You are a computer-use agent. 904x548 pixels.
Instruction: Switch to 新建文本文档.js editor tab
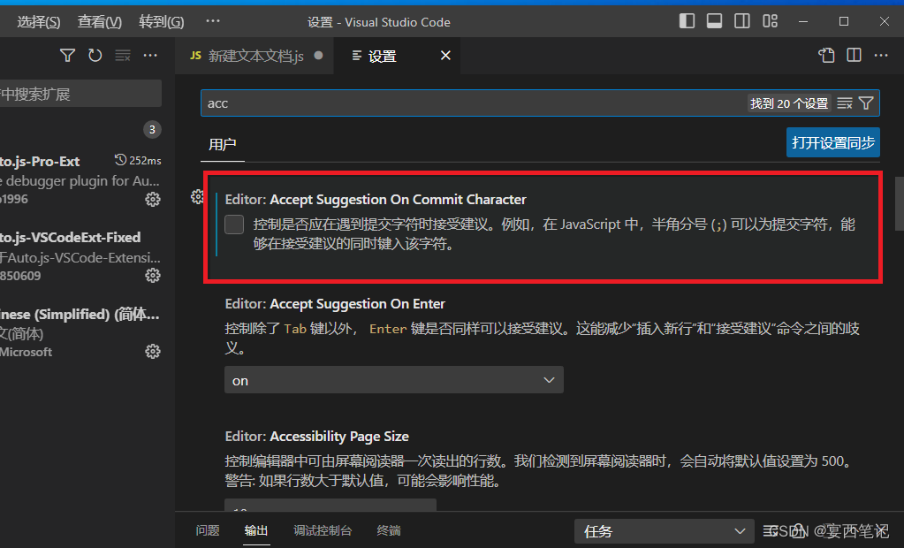pyautogui.click(x=254, y=56)
